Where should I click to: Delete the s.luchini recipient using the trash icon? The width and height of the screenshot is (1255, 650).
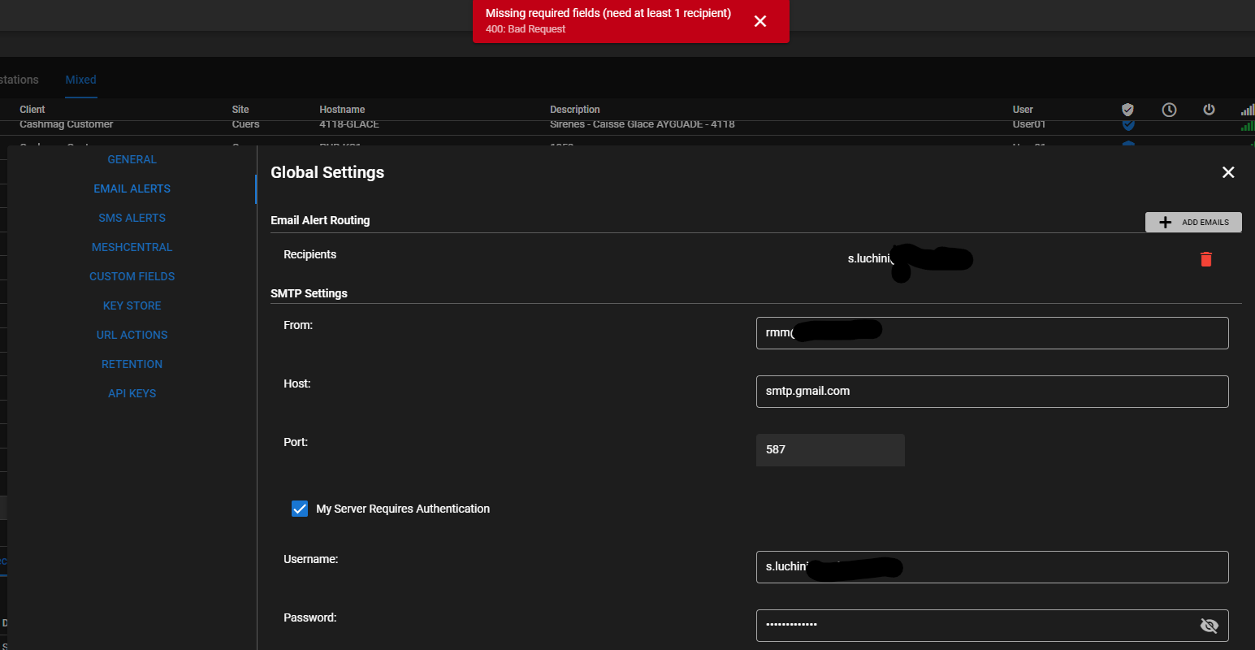point(1205,258)
